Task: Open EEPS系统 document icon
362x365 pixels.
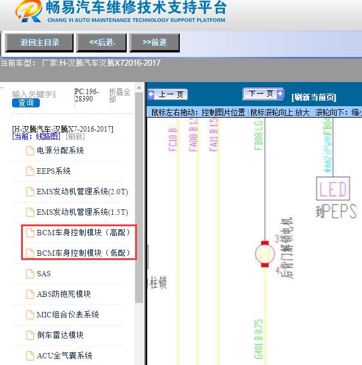Action: (x=30, y=171)
